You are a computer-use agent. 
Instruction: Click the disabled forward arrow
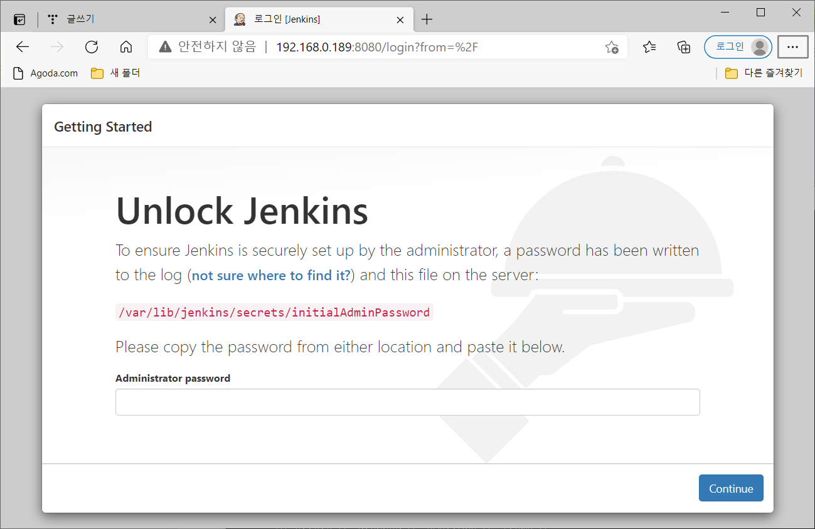[x=57, y=47]
